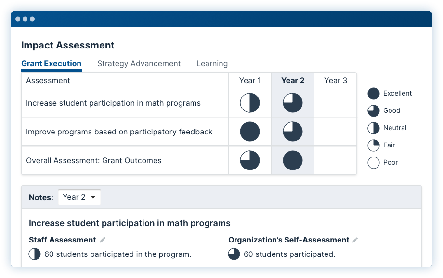Switch to Strategy Advancement tab
Screen dimensions: 443x278
tap(139, 64)
